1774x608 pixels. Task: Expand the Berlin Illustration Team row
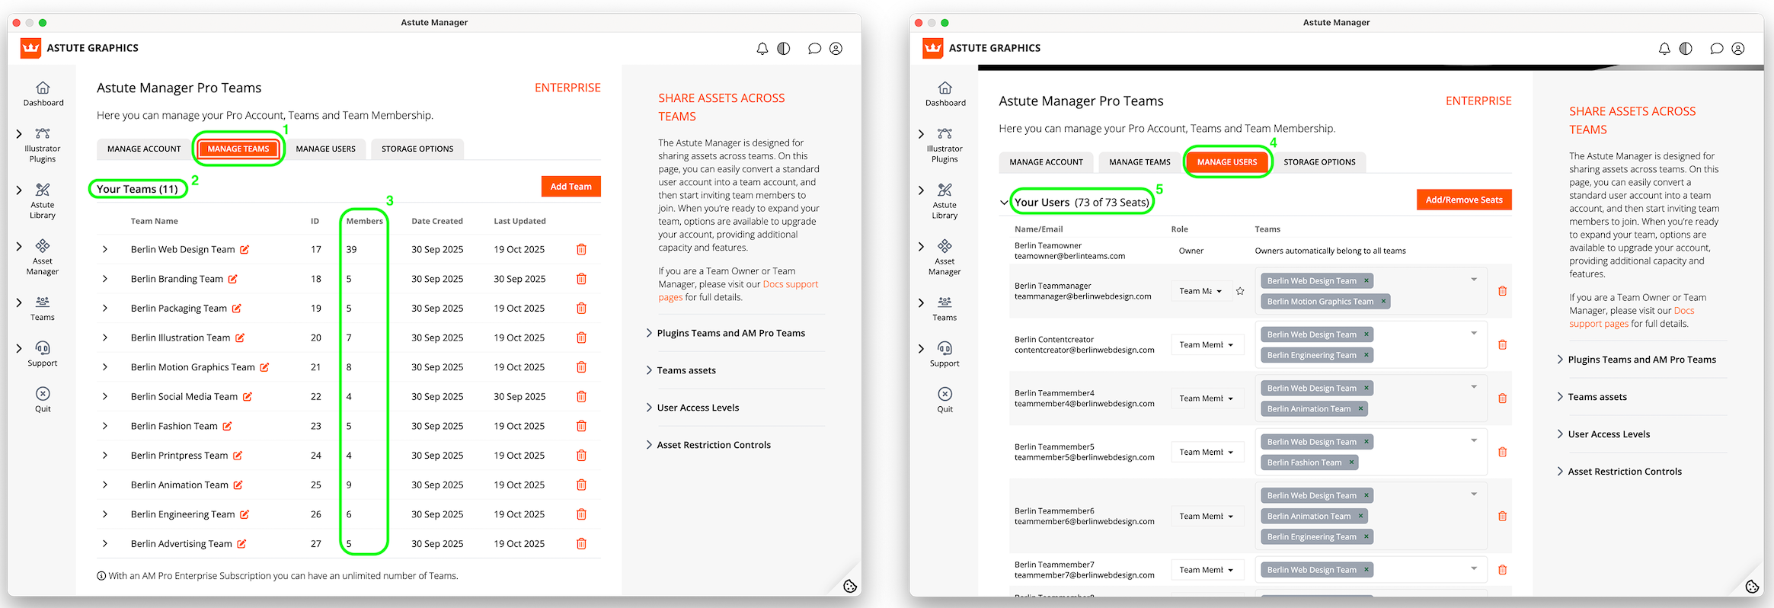[x=105, y=338]
